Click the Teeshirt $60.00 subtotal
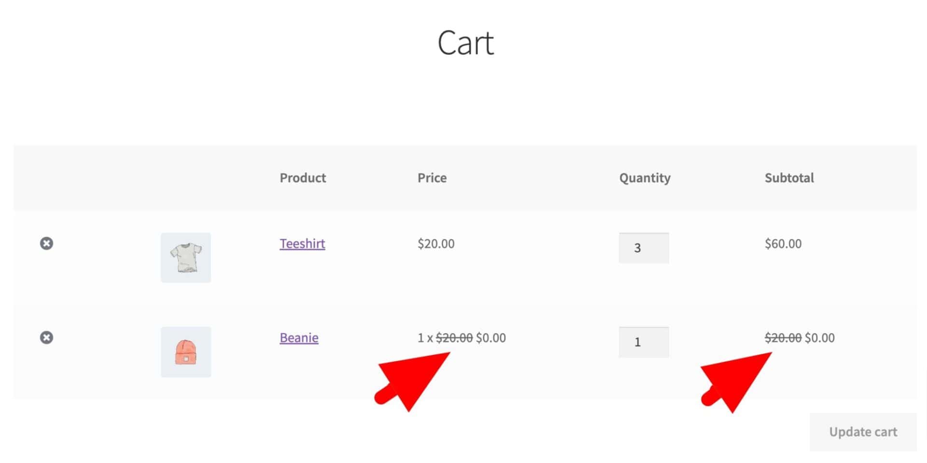Viewport: 927px width, 463px height. [783, 244]
